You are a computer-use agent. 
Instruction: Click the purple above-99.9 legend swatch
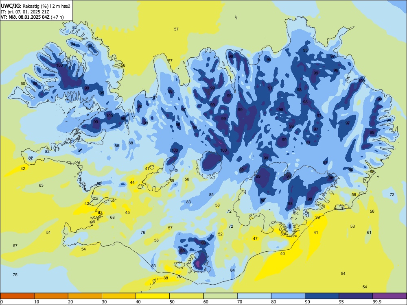pos(389,296)
